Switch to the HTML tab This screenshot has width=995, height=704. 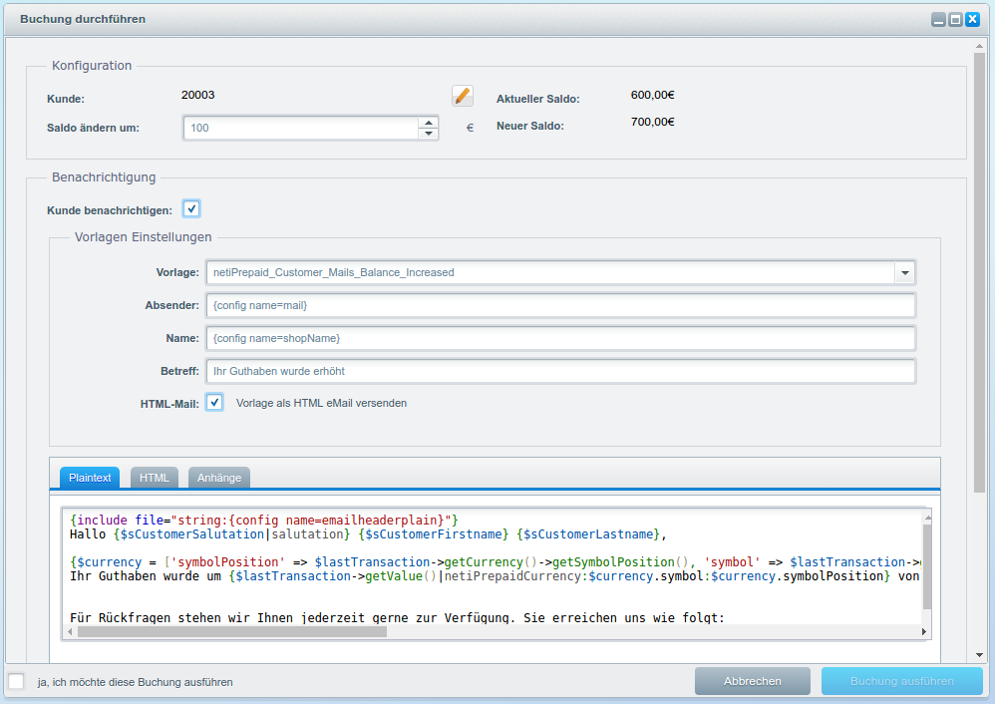click(x=155, y=478)
